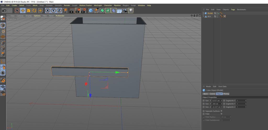This screenshot has width=268, height=130.
Task: Open the Spline pen tool icon
Action: click(x=96, y=10)
